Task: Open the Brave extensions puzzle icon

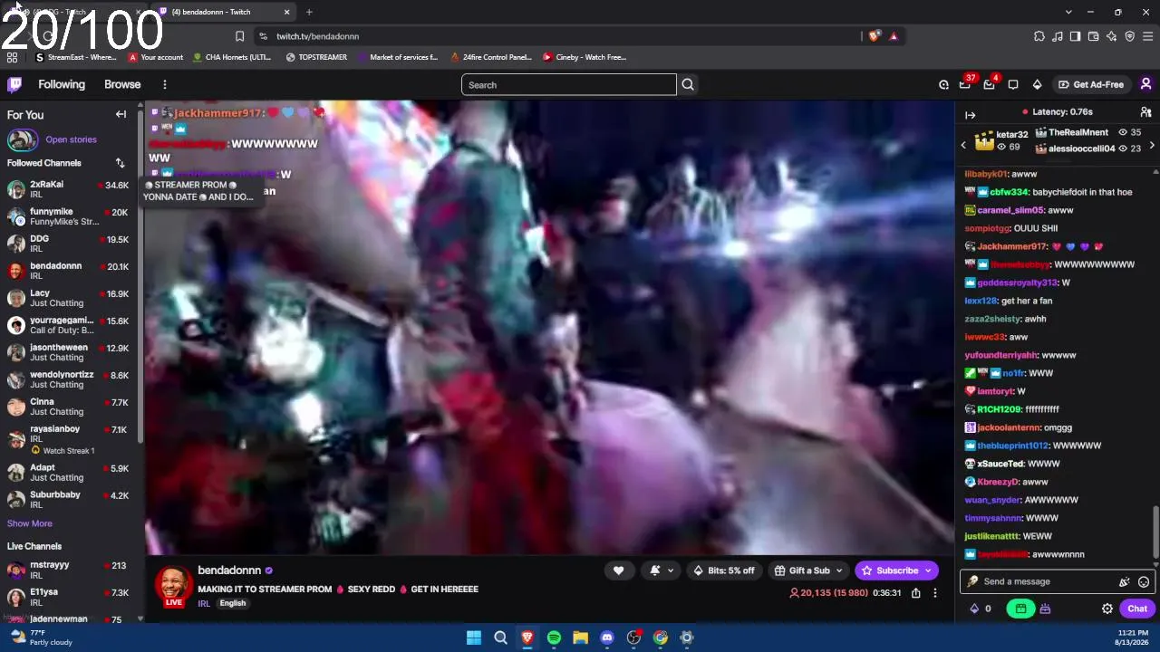Action: 1039,36
